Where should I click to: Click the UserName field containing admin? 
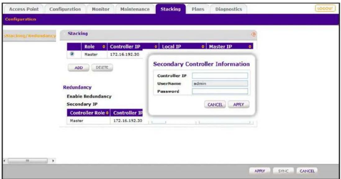coord(220,84)
